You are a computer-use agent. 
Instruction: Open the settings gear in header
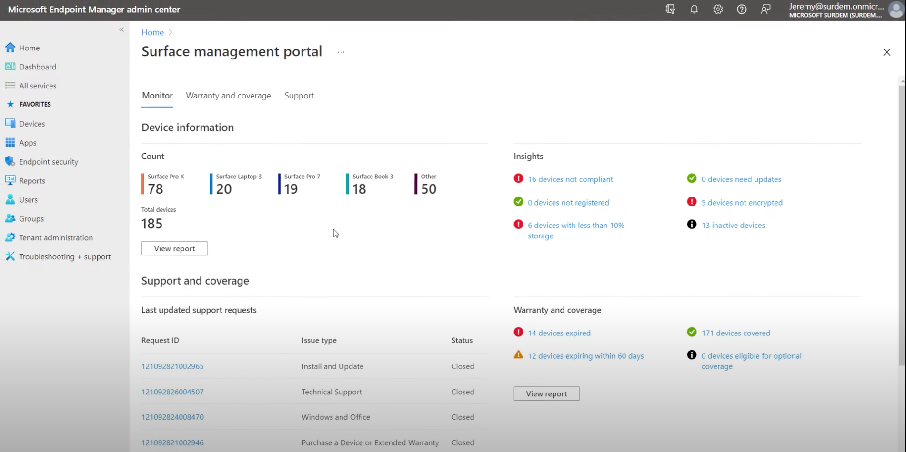[718, 10]
